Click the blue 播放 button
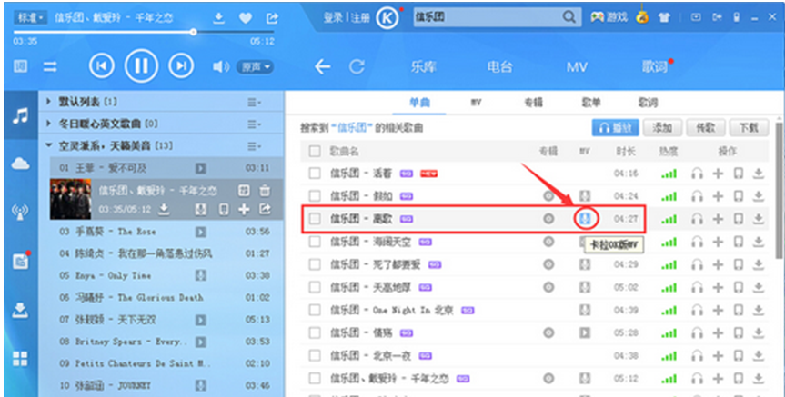The width and height of the screenshot is (785, 397). [x=615, y=127]
